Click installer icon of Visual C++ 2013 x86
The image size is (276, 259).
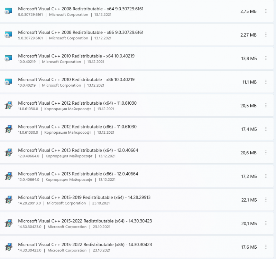click(x=9, y=176)
